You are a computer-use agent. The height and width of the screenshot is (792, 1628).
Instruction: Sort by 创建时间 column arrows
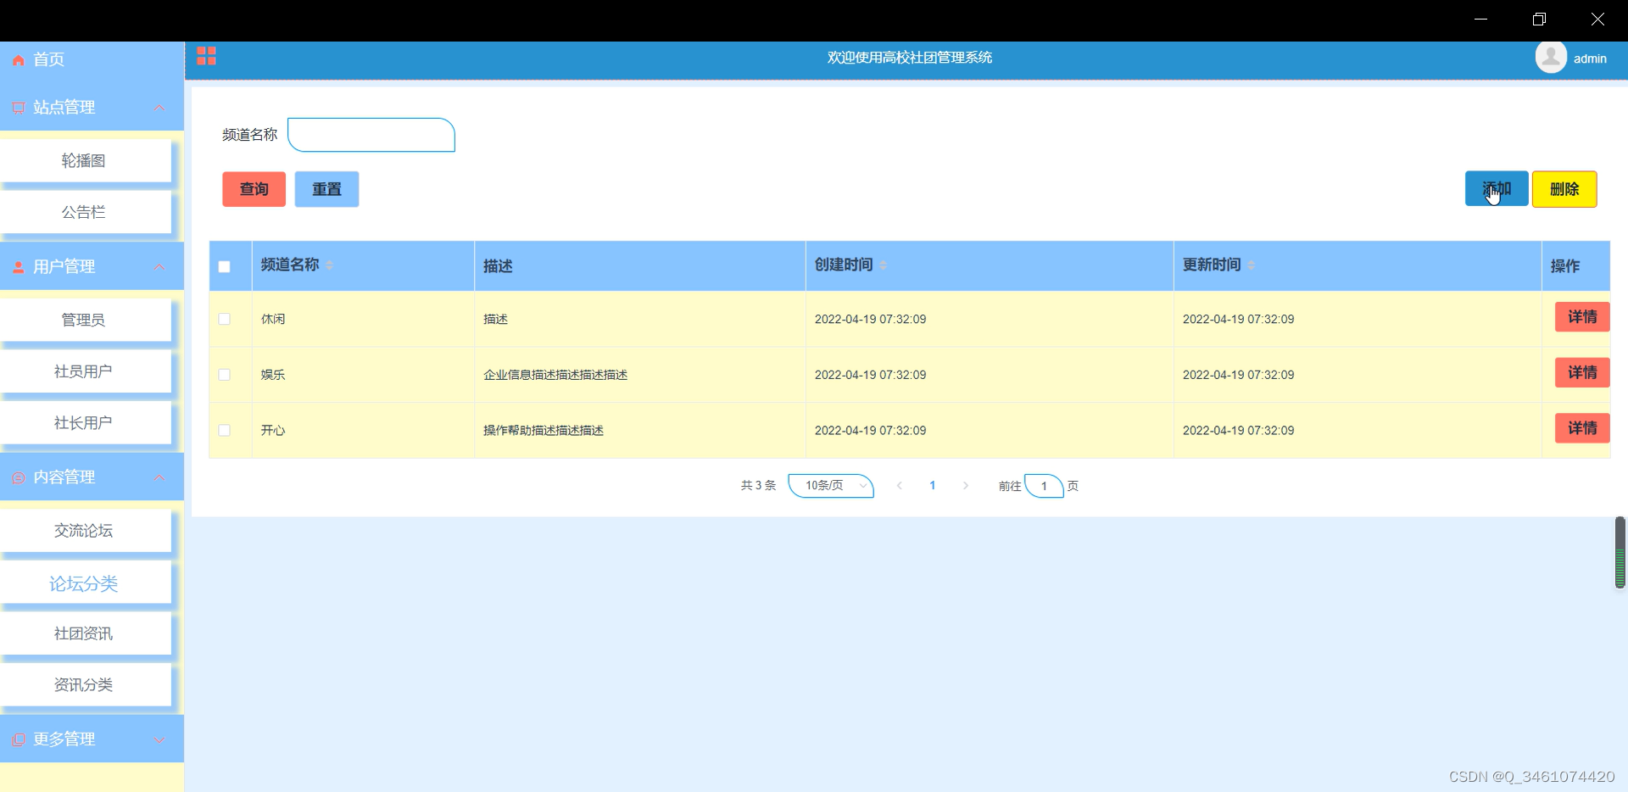[884, 265]
